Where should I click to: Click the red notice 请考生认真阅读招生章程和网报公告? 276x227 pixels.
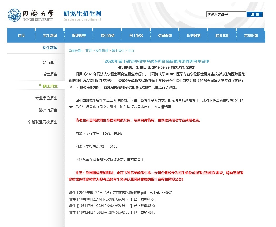[138, 120]
